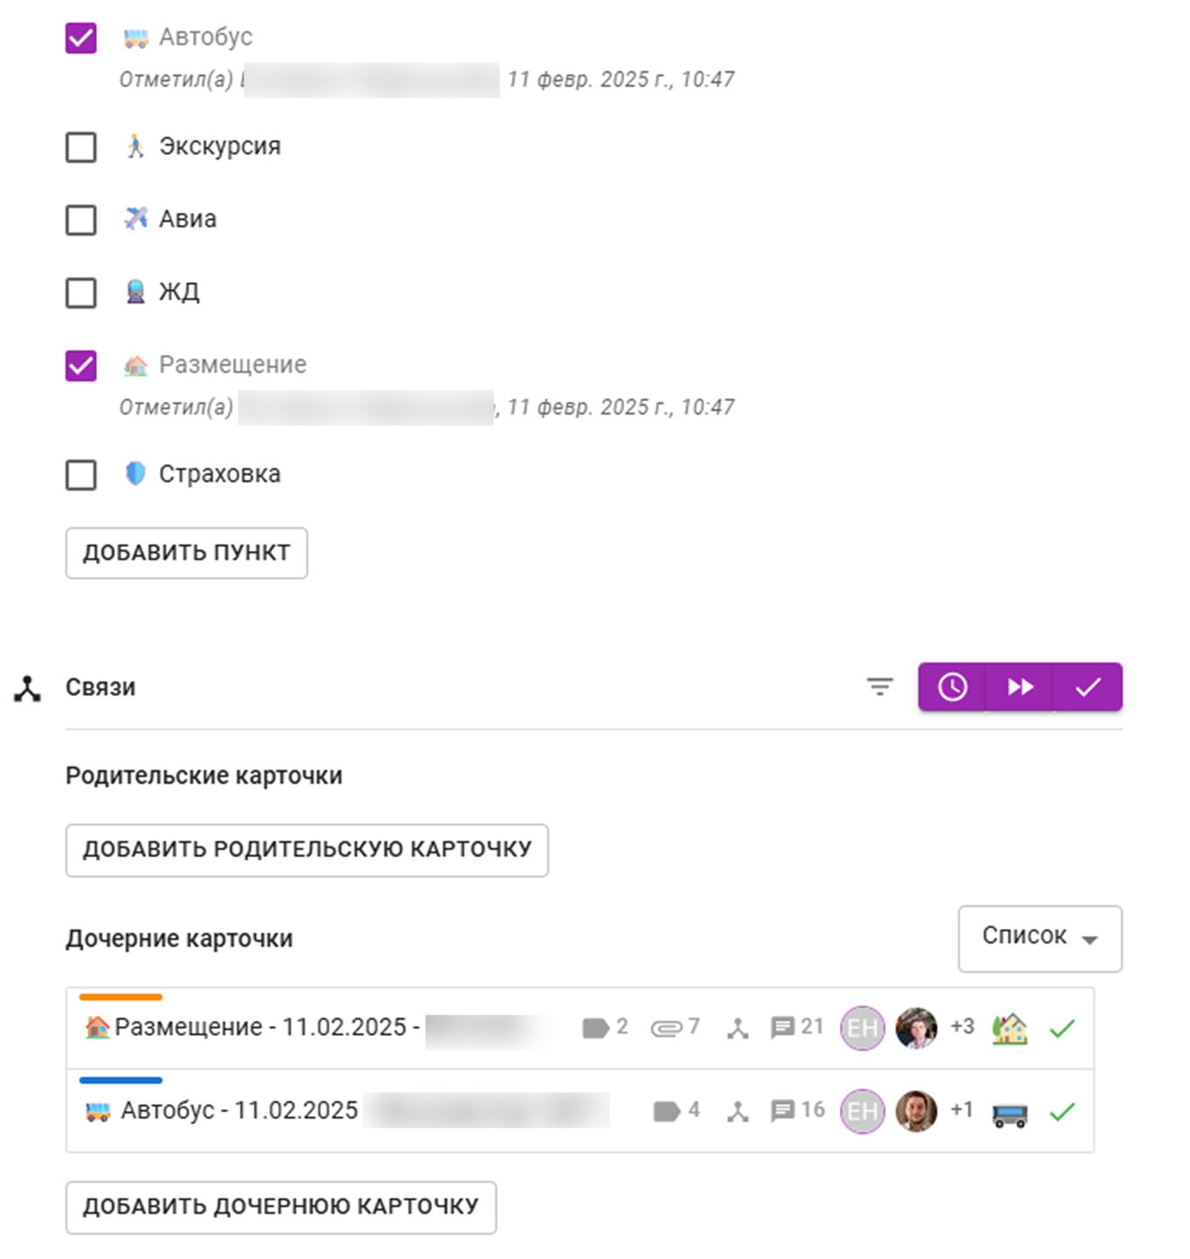
Task: Click ДОБАВИТЬ РОДИТЕЛЬСКУЮ КАРТОЧКУ button
Action: click(x=306, y=849)
